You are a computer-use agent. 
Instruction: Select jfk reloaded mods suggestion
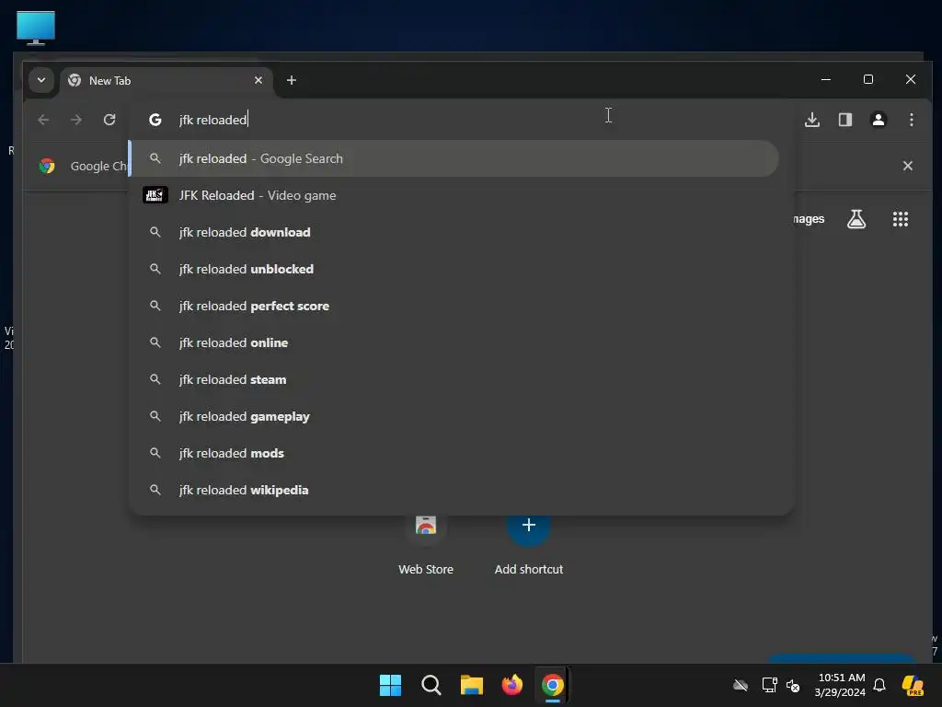(454, 453)
